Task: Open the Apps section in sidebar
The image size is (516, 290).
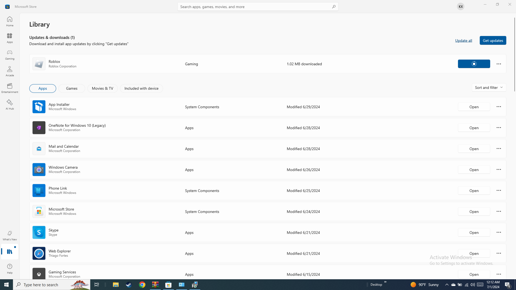Action: 10,38
